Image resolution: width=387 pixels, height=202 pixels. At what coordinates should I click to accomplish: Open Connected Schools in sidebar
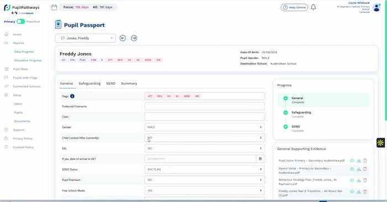(27, 86)
